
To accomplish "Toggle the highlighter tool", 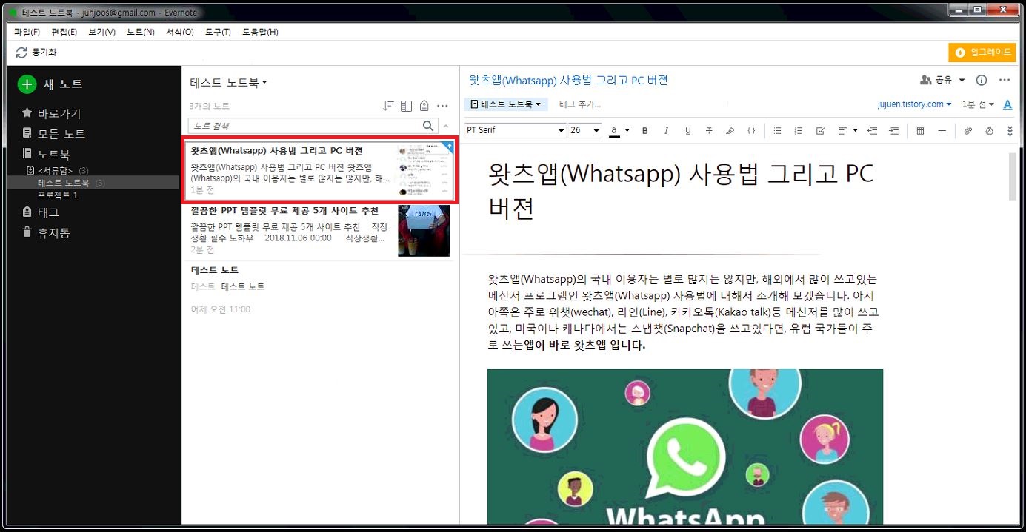I will 730,131.
